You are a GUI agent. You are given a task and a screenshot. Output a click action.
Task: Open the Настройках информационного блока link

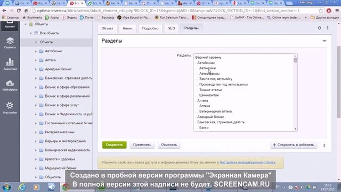coord(248,162)
